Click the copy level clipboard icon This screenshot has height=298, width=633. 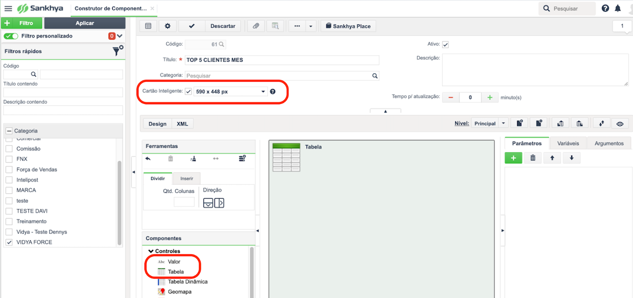(x=560, y=124)
